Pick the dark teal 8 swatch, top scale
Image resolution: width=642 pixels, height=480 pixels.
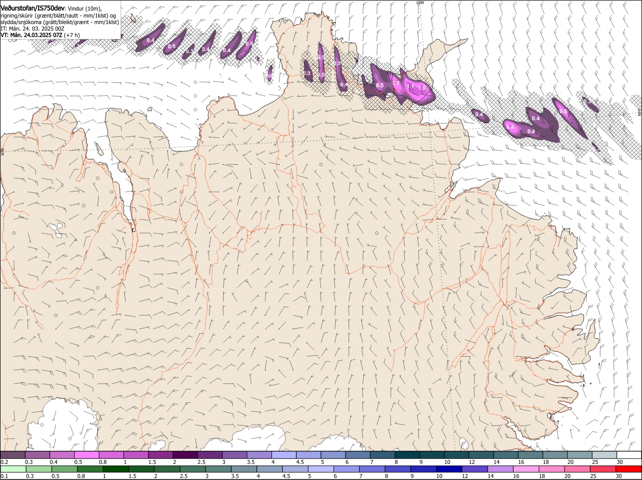click(407, 455)
